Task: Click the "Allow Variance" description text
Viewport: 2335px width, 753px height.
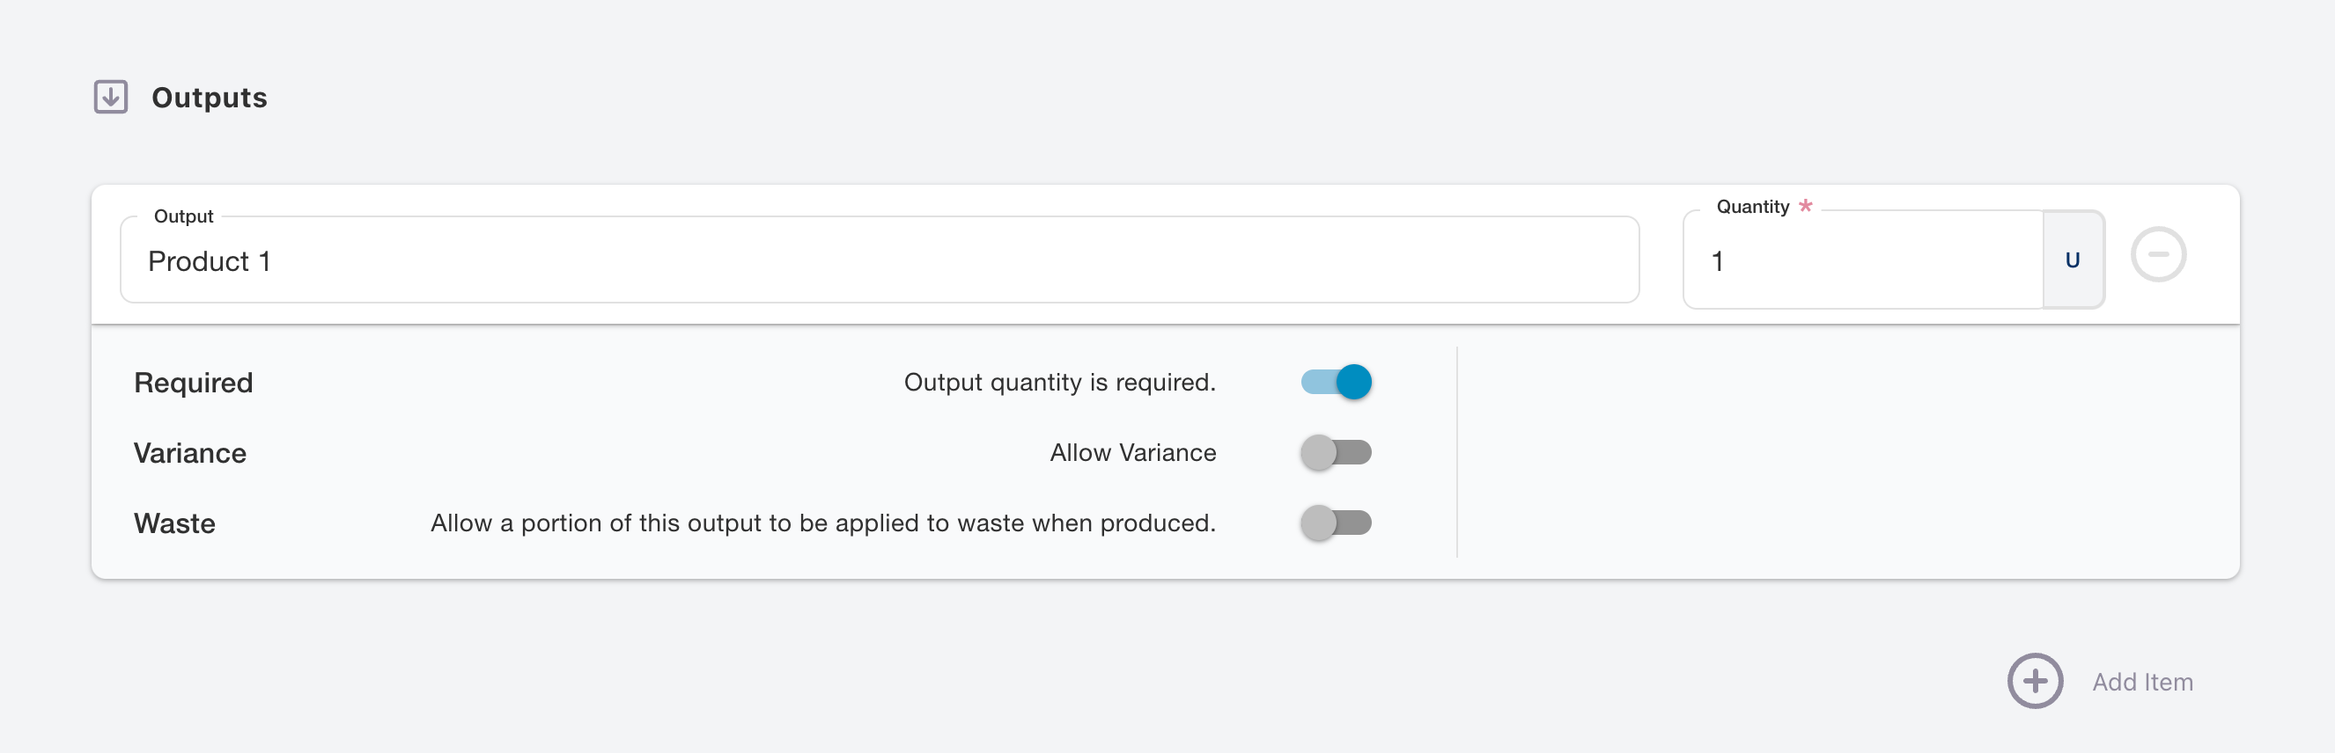Action: click(1132, 452)
